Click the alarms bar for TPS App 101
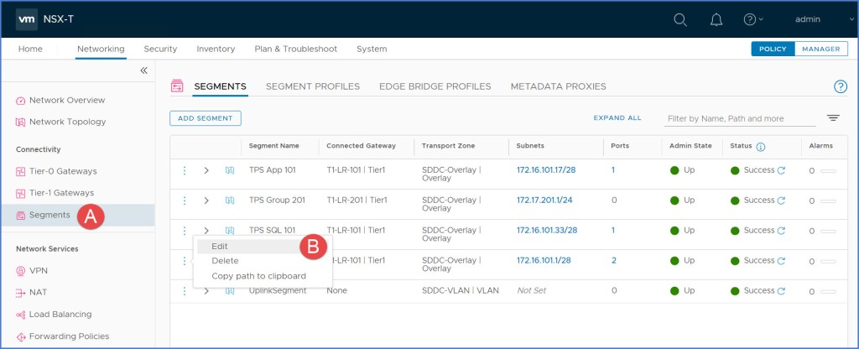The width and height of the screenshot is (859, 349). 827,170
